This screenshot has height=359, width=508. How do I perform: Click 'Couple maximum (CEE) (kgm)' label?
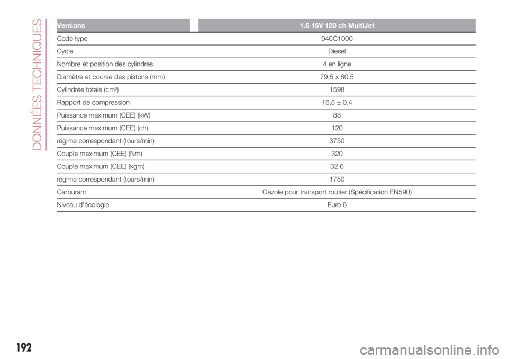pos(101,166)
